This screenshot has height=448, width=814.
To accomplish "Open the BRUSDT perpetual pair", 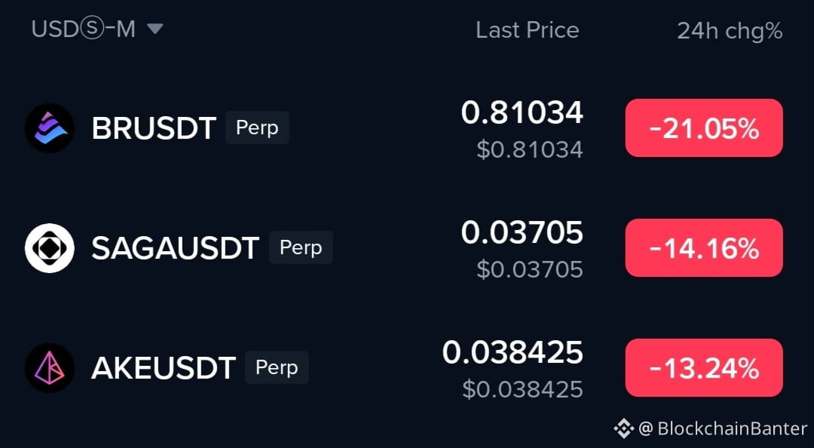I will [154, 128].
